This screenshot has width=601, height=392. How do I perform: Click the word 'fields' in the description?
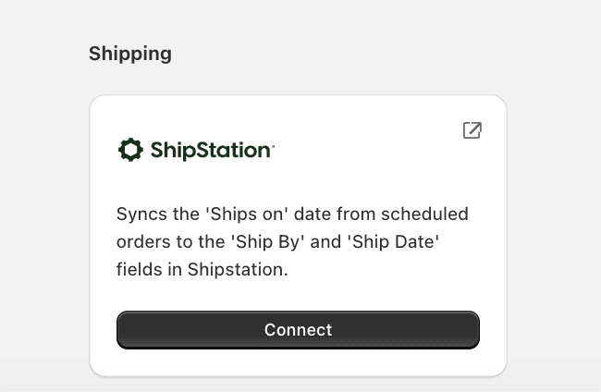tap(140, 270)
